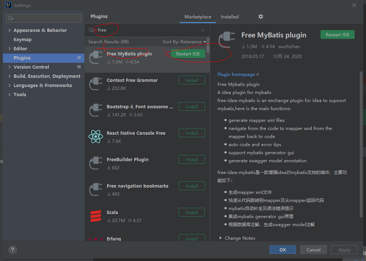Screen dimensions: 366x261
Task: Open the plugins gear settings menu
Action: point(260,17)
